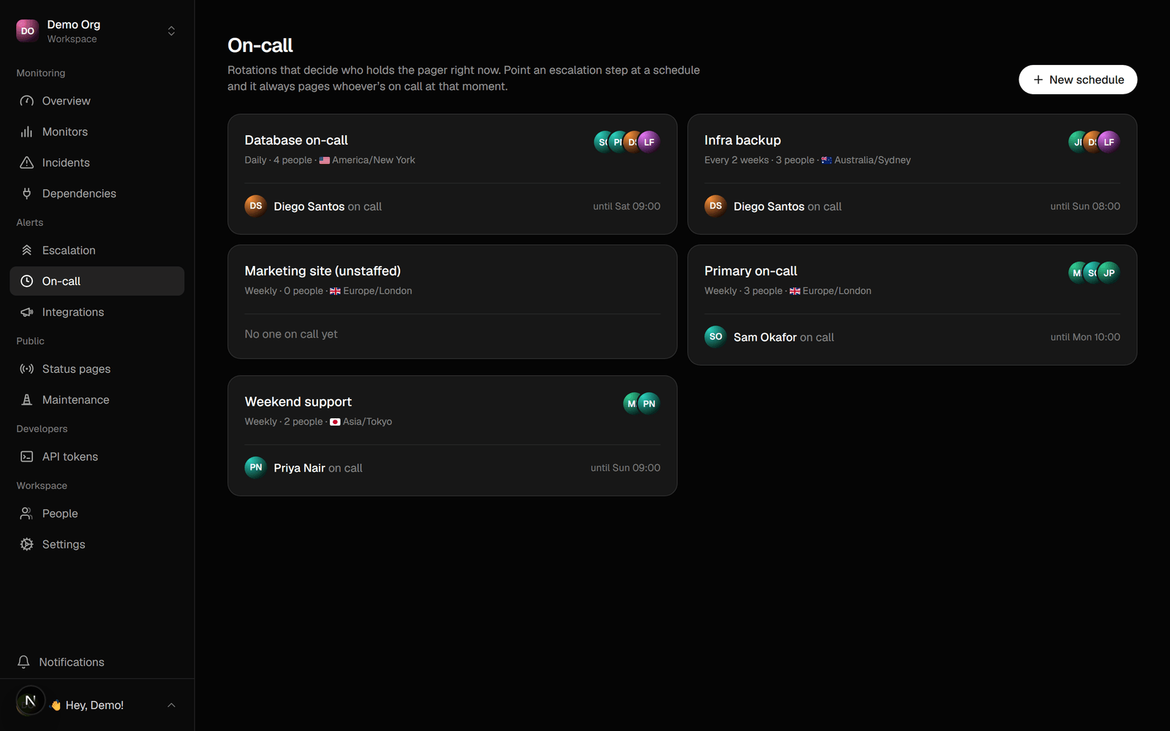Click the On-call clock icon
Image resolution: width=1170 pixels, height=731 pixels.
pos(27,281)
